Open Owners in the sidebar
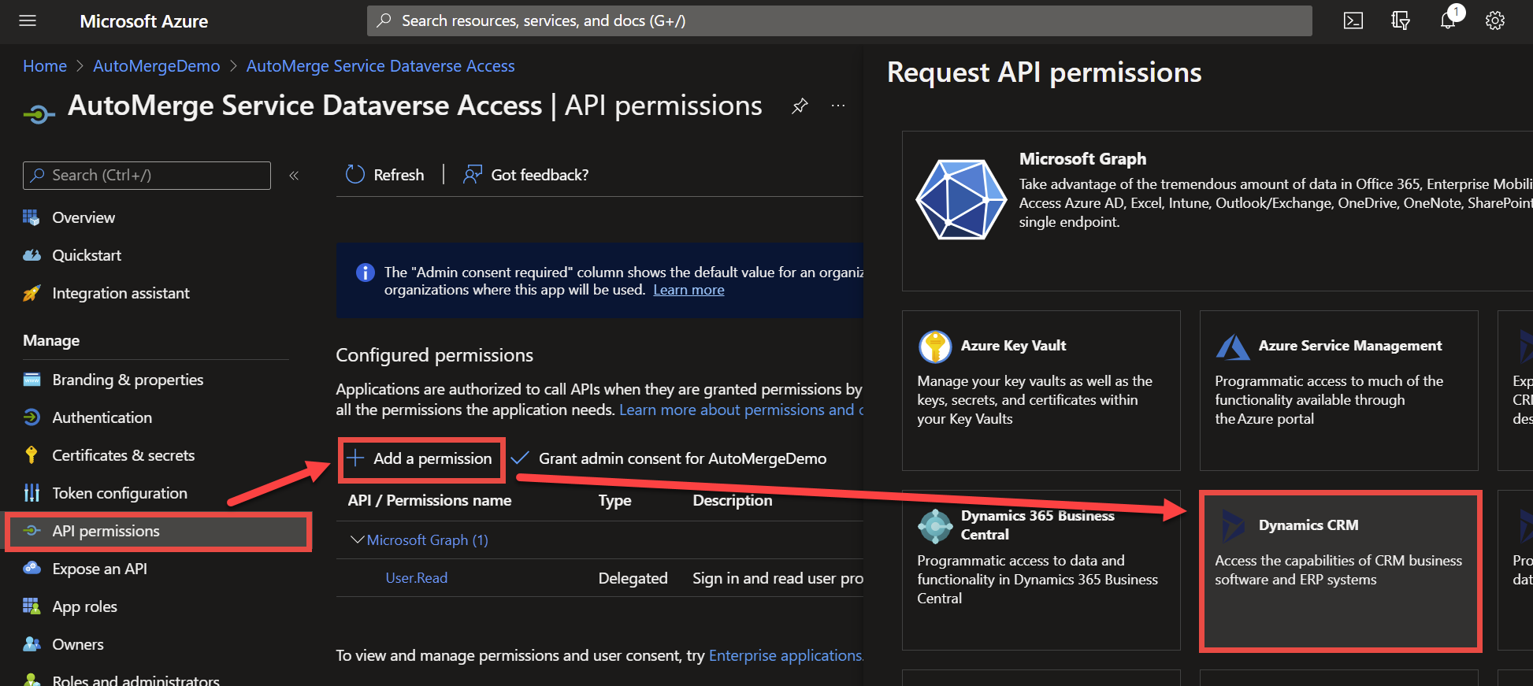The height and width of the screenshot is (686, 1533). click(x=78, y=644)
